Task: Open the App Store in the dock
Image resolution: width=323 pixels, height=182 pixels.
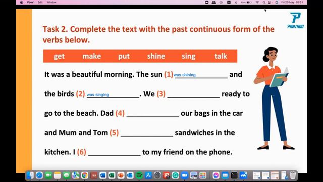Action: pos(148,175)
